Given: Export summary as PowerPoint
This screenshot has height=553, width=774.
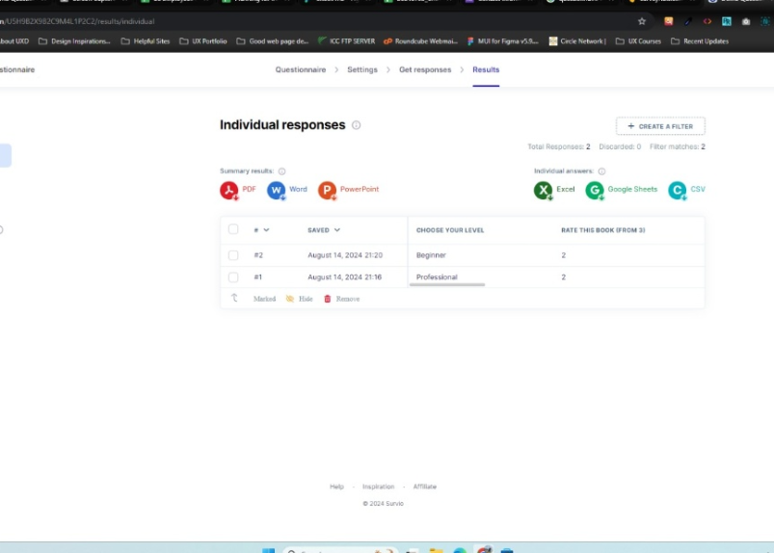Looking at the screenshot, I should coord(349,190).
